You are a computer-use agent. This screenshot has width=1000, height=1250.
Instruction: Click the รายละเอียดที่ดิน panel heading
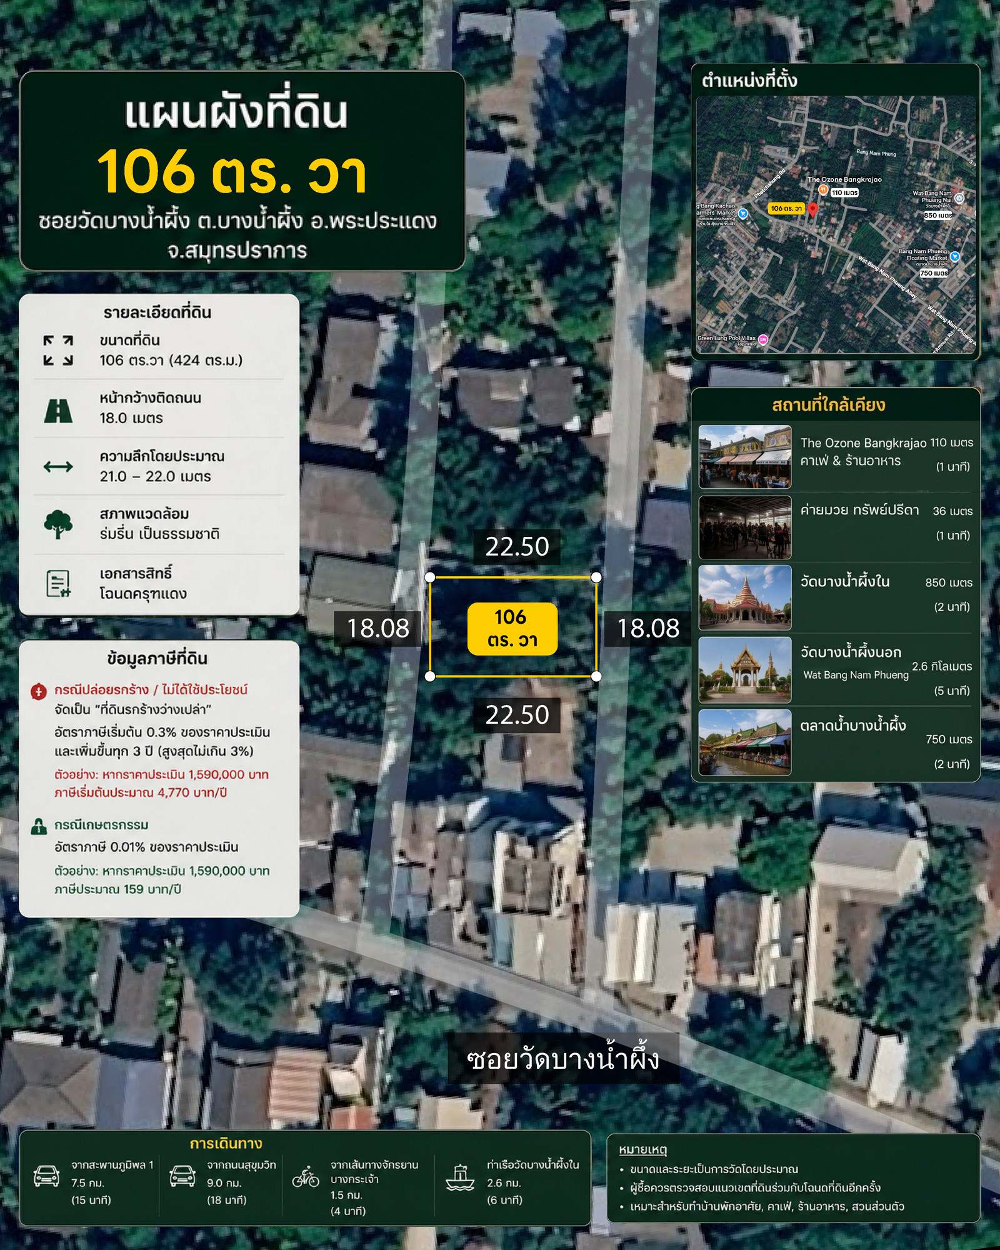157,312
